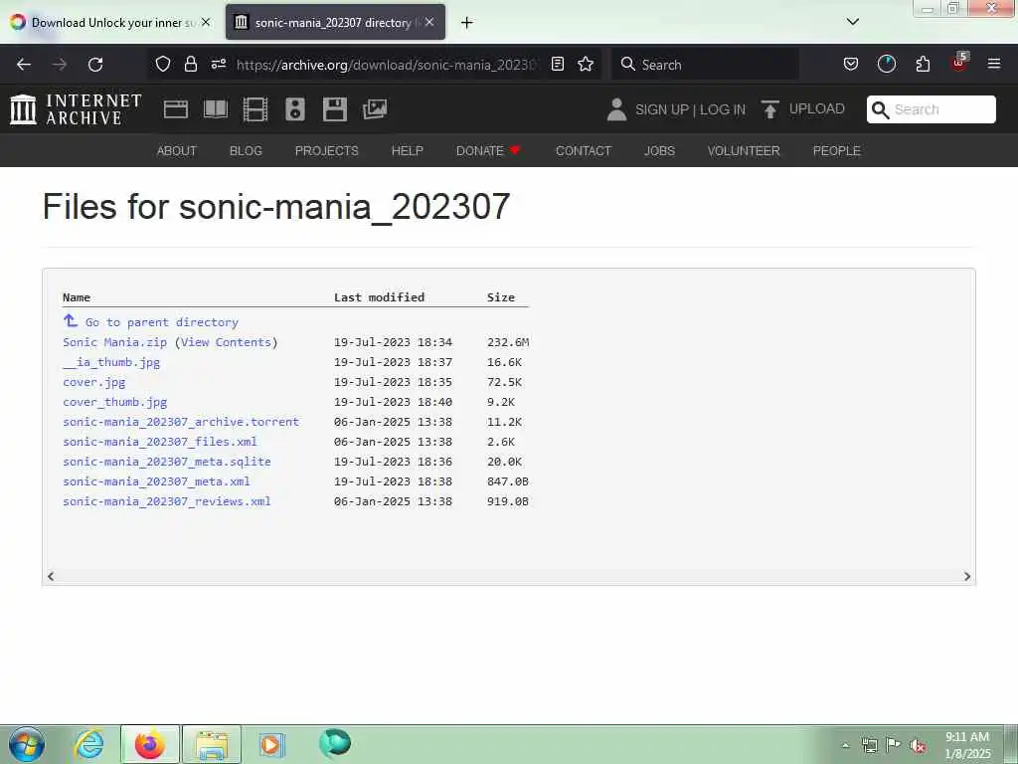
Task: Click the listing's left horizontal scroll arrow
Action: [51, 576]
